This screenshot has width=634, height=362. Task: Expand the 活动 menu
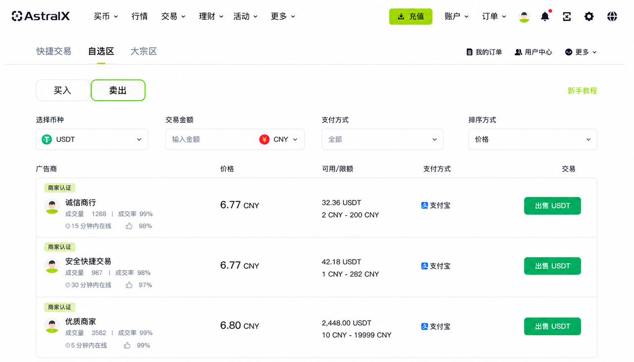coord(246,16)
